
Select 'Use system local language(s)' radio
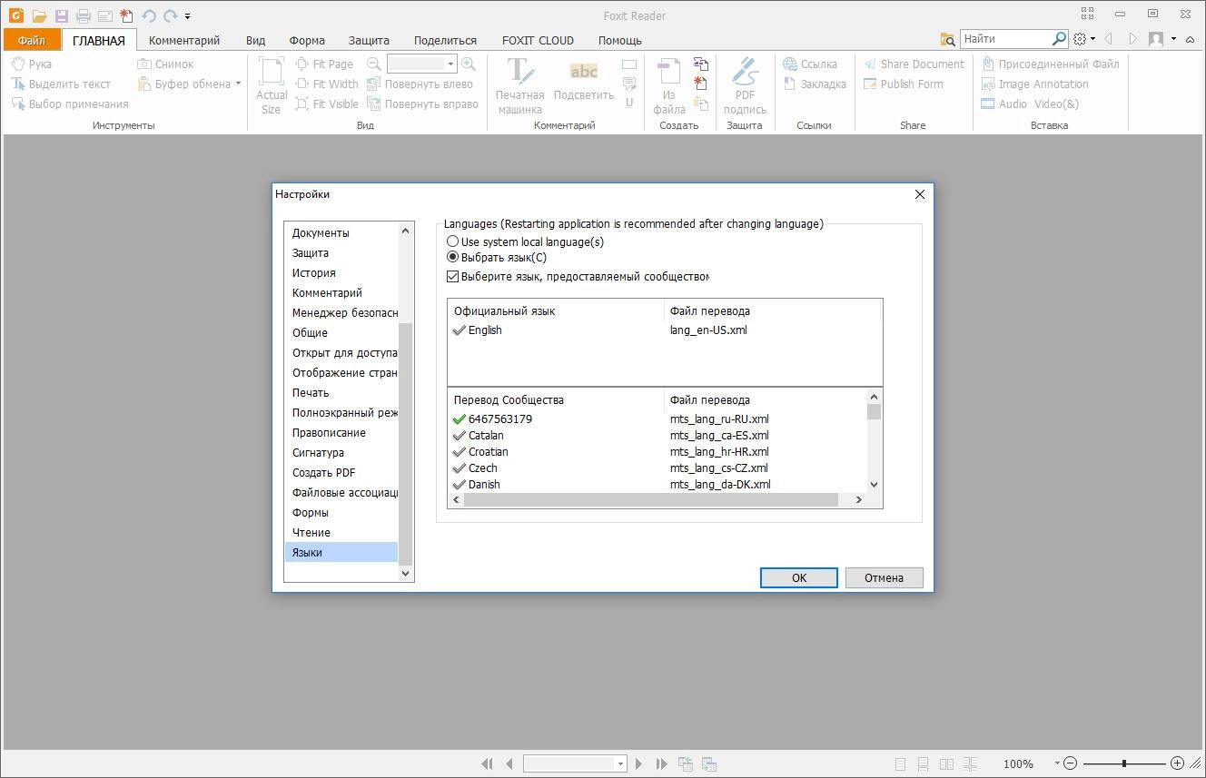point(452,241)
